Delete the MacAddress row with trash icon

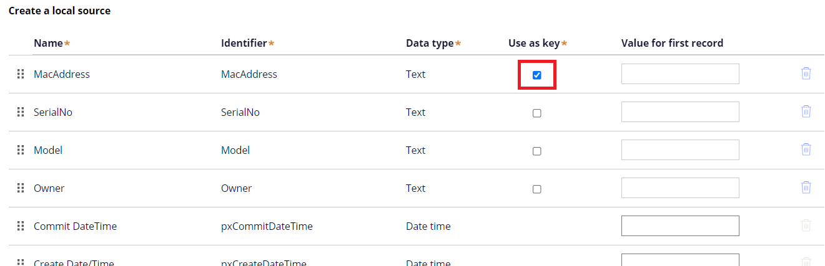[x=806, y=74]
